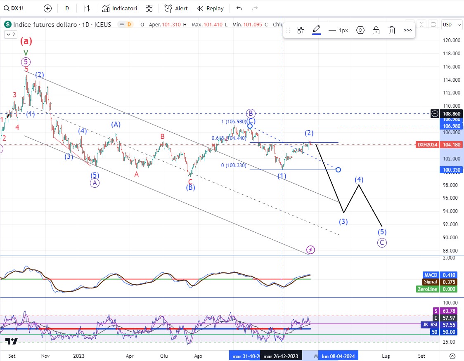This screenshot has height=361, width=464.
Task: Collapse the indicator legend showing 2
Action: tap(10, 35)
